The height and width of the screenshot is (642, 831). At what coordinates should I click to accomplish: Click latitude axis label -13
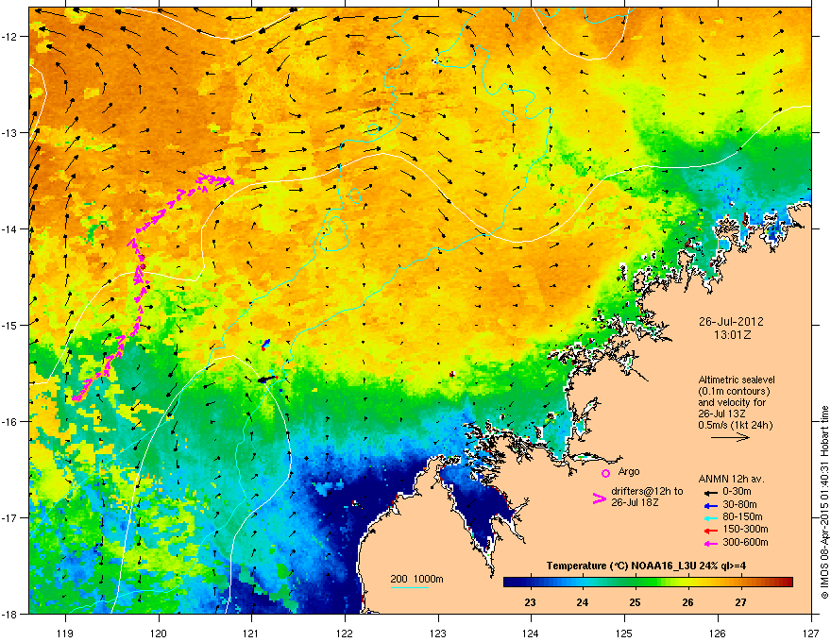coord(10,132)
